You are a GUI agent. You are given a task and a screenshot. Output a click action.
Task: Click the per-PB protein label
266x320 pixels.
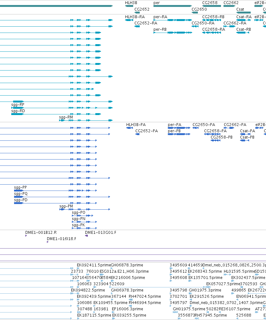[174, 131]
